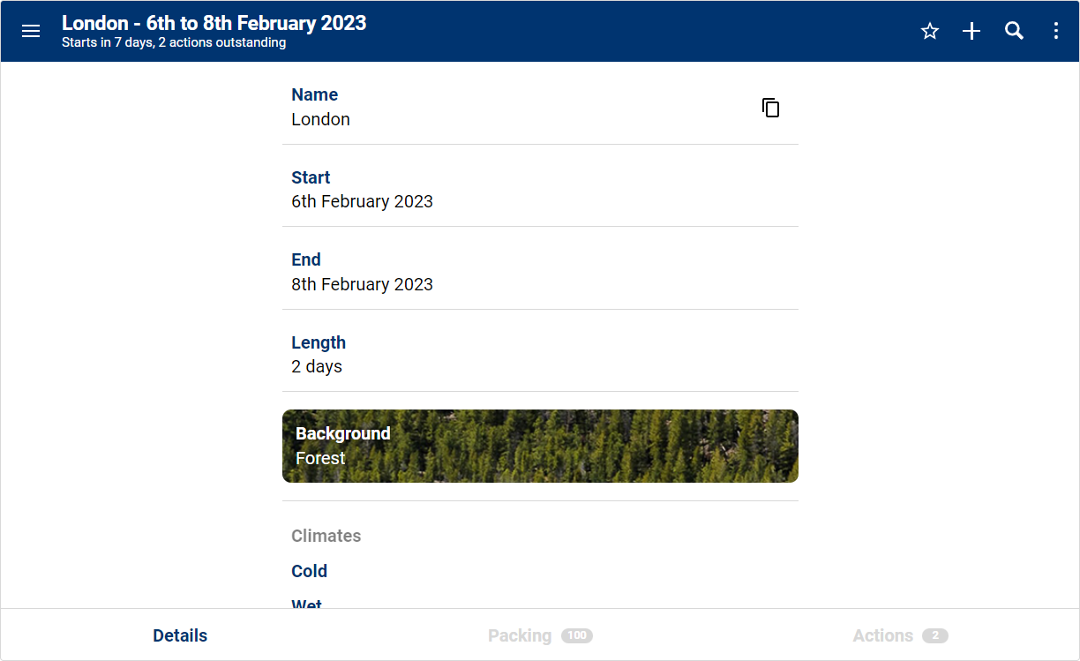This screenshot has width=1080, height=661.
Task: Choose the Forest background image
Action: [539, 446]
